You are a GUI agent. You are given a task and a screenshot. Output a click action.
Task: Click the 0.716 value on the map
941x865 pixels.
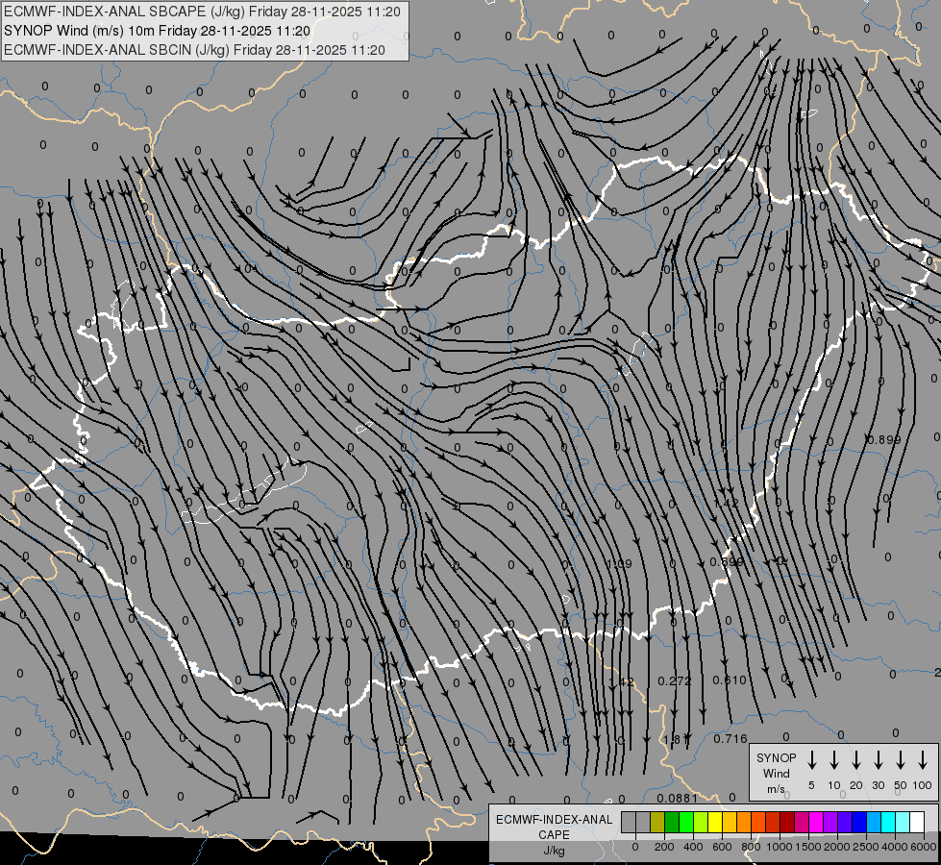(731, 738)
